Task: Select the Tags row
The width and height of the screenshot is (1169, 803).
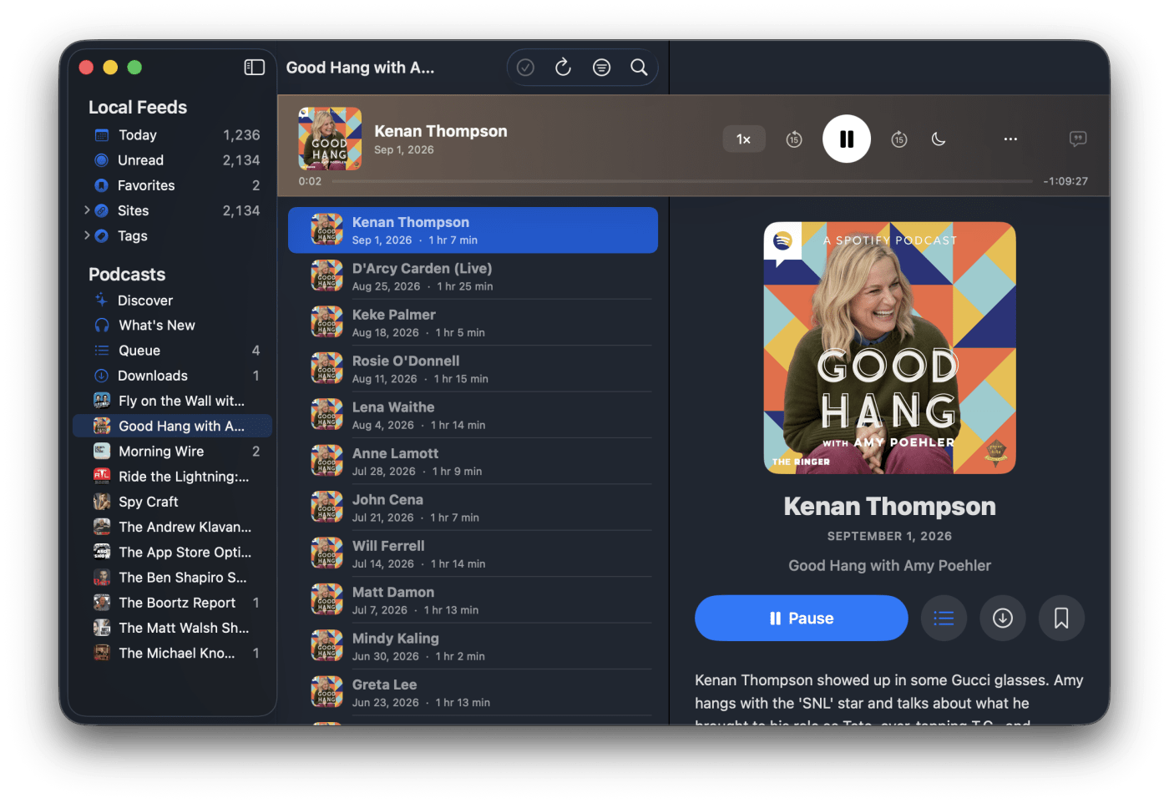Action: coord(173,236)
